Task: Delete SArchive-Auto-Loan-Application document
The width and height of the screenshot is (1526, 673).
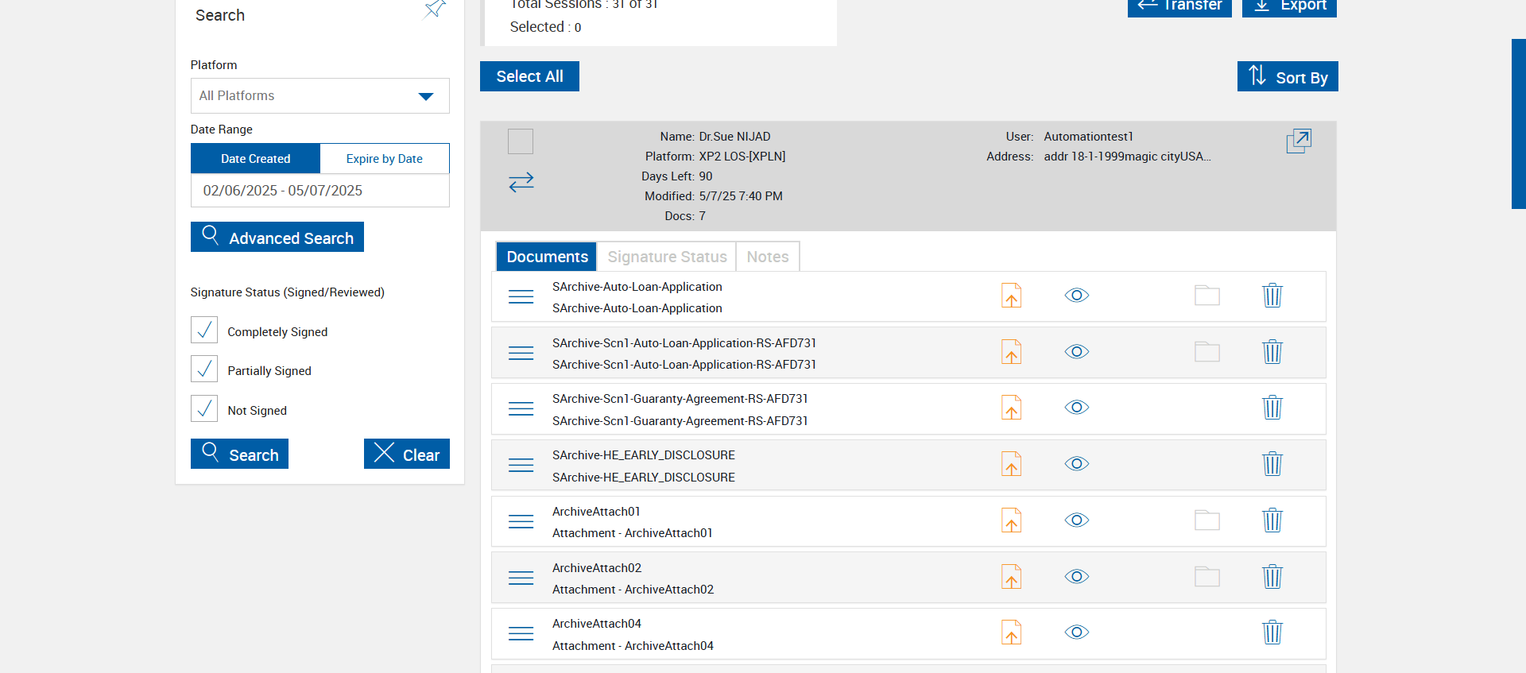Action: coord(1272,296)
